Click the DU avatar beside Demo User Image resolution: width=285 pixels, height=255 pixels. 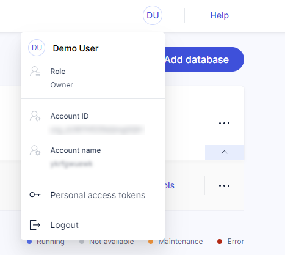click(x=37, y=48)
